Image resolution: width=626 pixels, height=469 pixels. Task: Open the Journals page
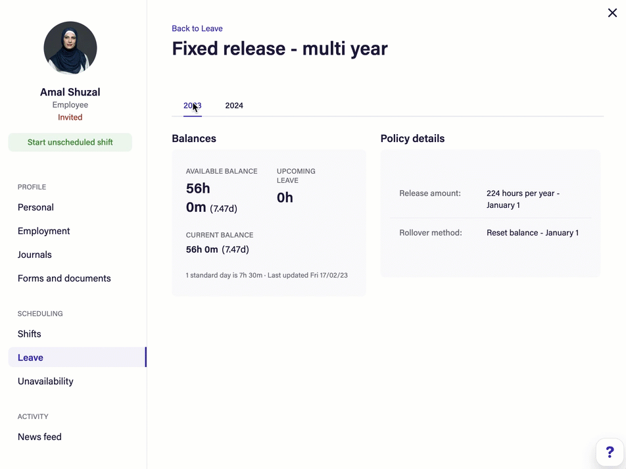coord(34,255)
